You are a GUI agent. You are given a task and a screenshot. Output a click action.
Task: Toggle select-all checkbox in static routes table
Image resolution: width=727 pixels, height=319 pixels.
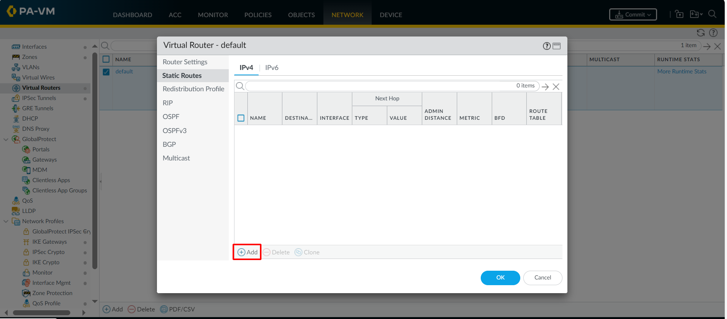coord(241,118)
